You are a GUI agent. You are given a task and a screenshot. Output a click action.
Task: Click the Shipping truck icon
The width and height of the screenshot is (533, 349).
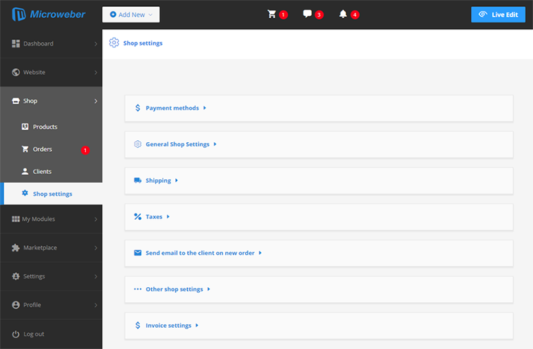(x=137, y=180)
